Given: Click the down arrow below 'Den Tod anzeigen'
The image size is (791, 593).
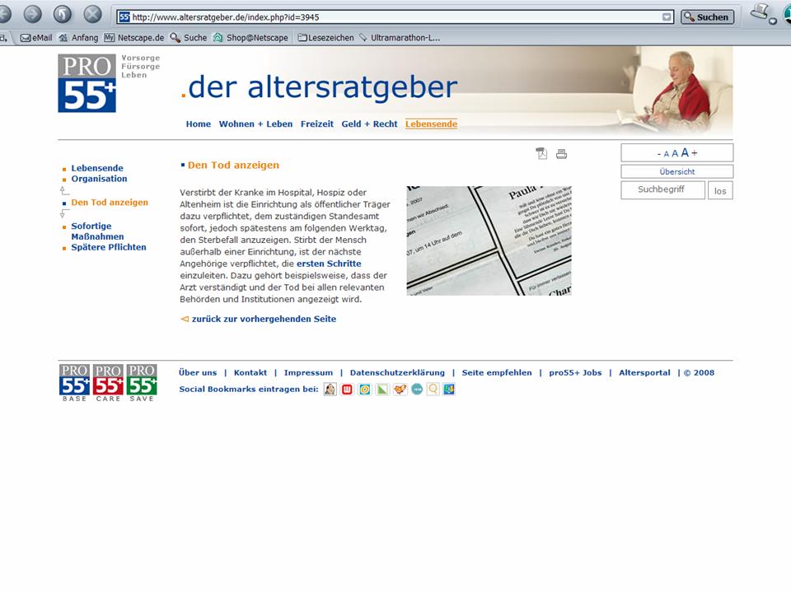Looking at the screenshot, I should [x=65, y=214].
